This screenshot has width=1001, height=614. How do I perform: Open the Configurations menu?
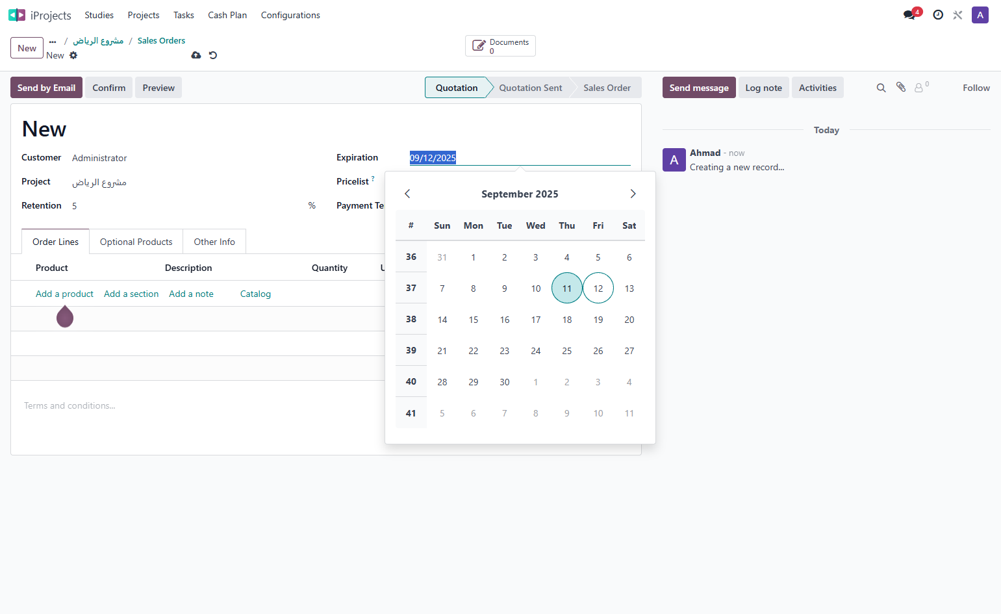[x=290, y=15]
